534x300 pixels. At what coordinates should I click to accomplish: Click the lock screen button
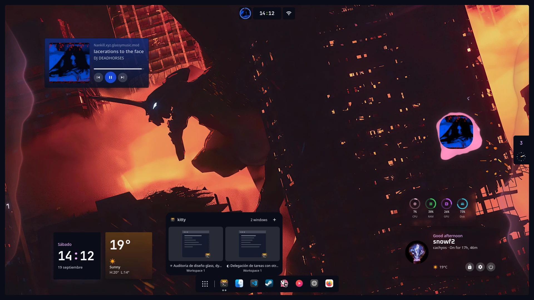(x=470, y=267)
